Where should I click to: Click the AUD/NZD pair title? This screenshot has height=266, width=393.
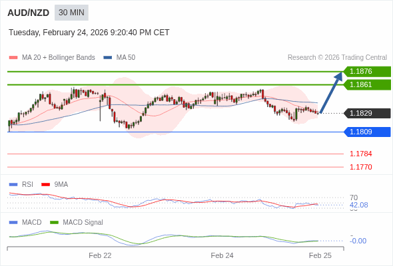tap(29, 13)
